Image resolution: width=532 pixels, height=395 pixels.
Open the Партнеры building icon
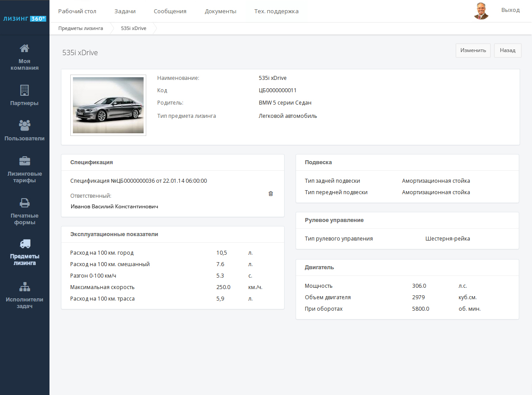tap(25, 90)
